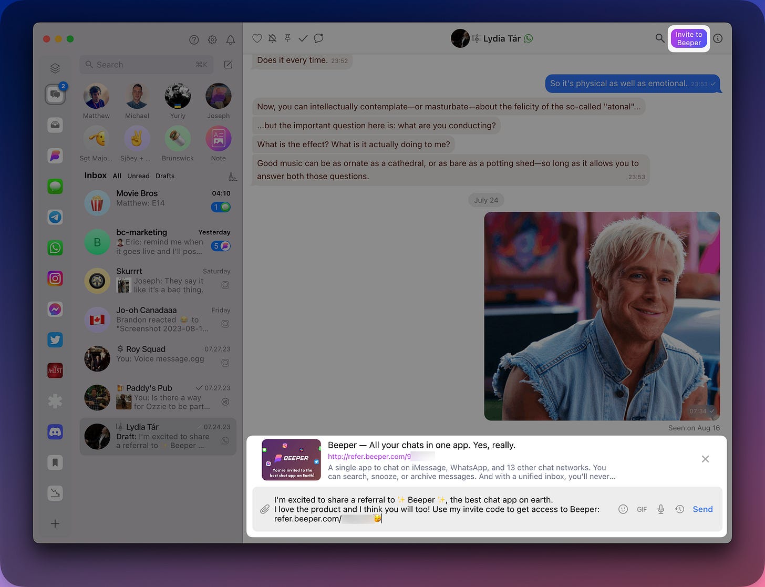Favorite the chat with heart icon

pyautogui.click(x=257, y=38)
